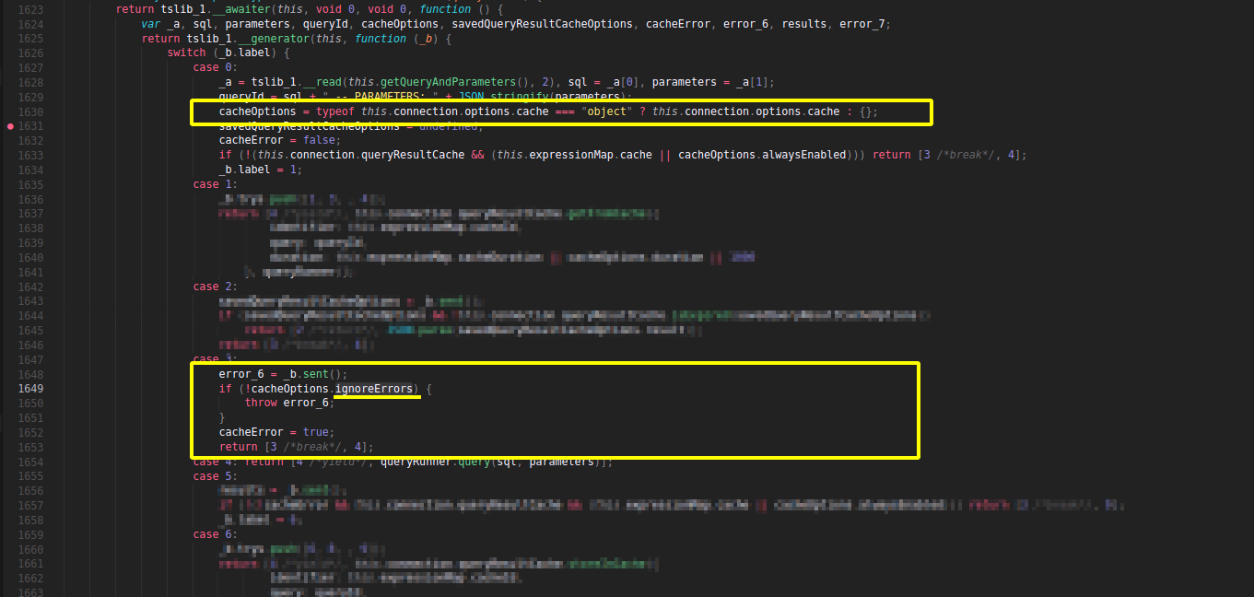The width and height of the screenshot is (1254, 597).
Task: Click line number 1630 in the gutter
Action: click(x=30, y=111)
